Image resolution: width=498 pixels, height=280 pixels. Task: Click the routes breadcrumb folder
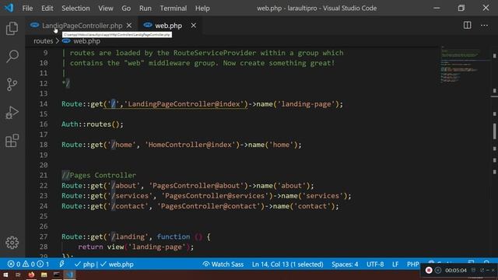click(x=44, y=41)
